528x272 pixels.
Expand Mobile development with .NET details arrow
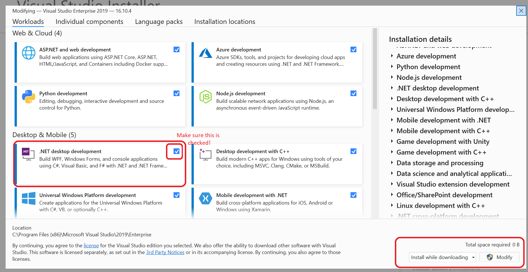392,120
